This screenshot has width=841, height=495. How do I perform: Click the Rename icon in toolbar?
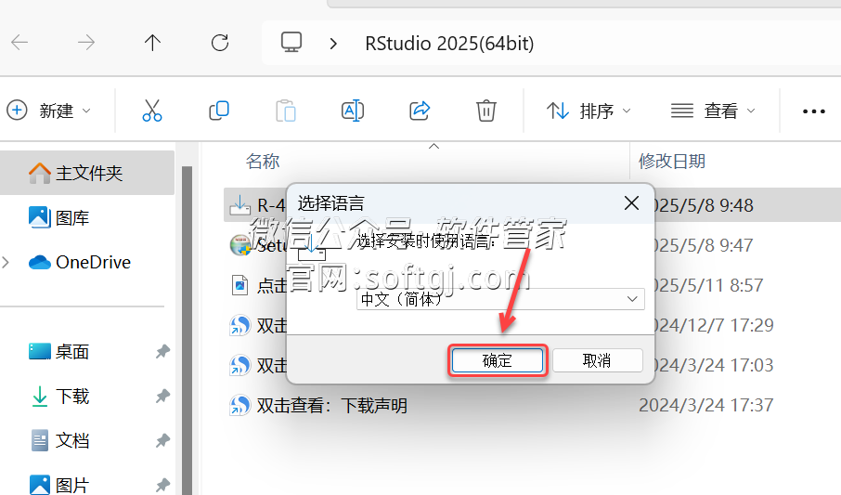(x=353, y=111)
